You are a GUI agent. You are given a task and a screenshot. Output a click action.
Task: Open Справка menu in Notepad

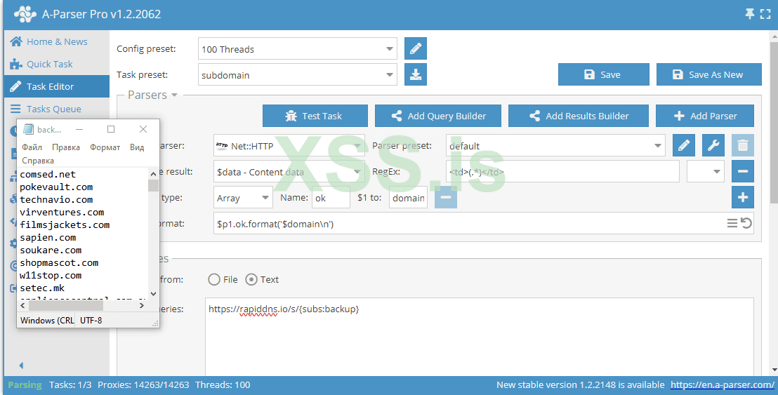pos(38,161)
